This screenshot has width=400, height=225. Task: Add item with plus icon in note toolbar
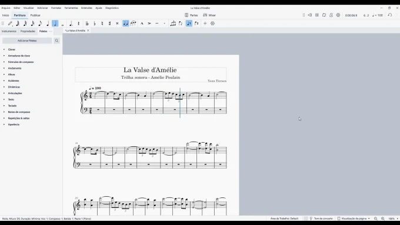[x=205, y=23]
